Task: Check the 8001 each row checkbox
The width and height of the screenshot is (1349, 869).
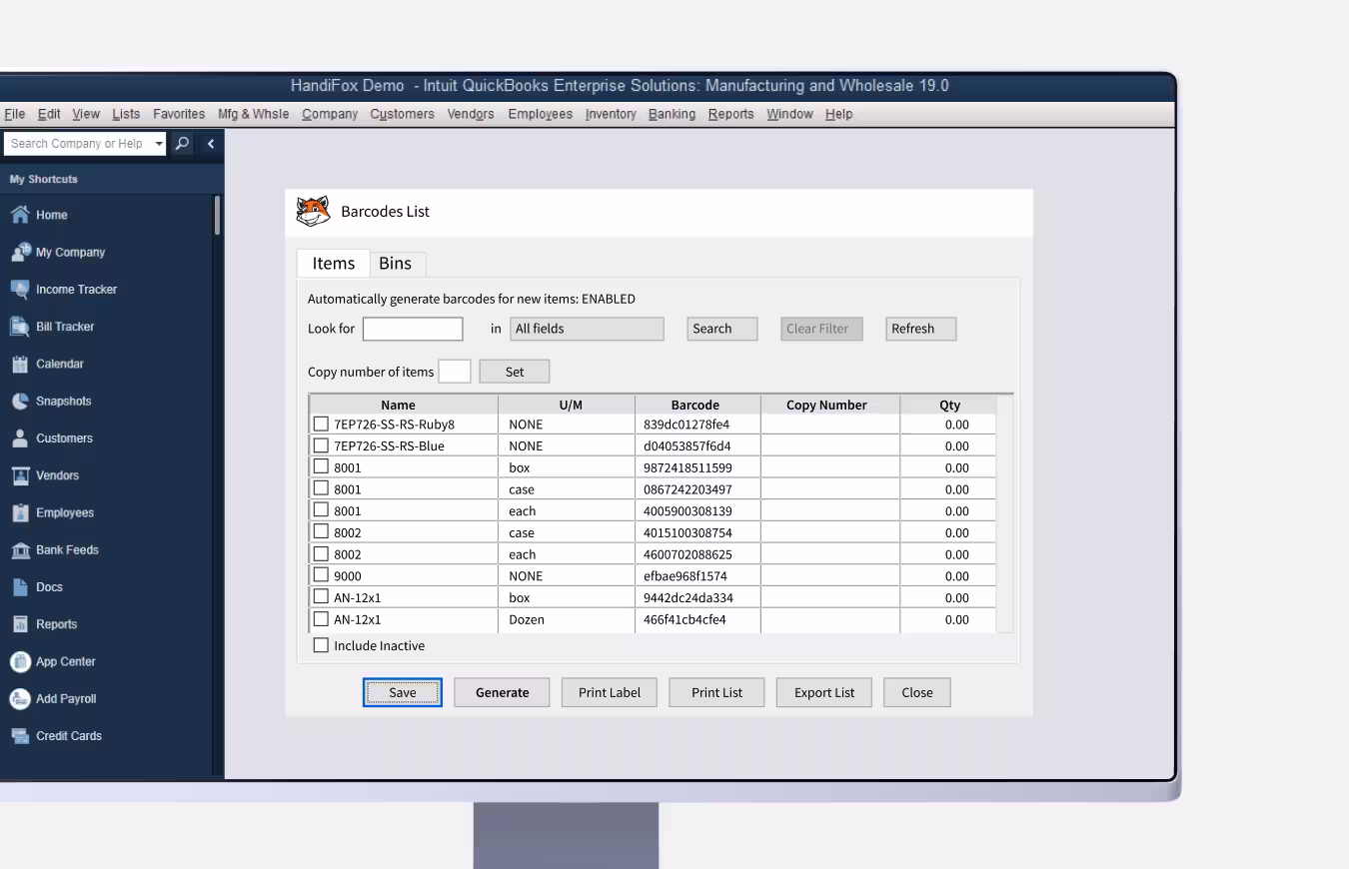Action: click(x=321, y=510)
